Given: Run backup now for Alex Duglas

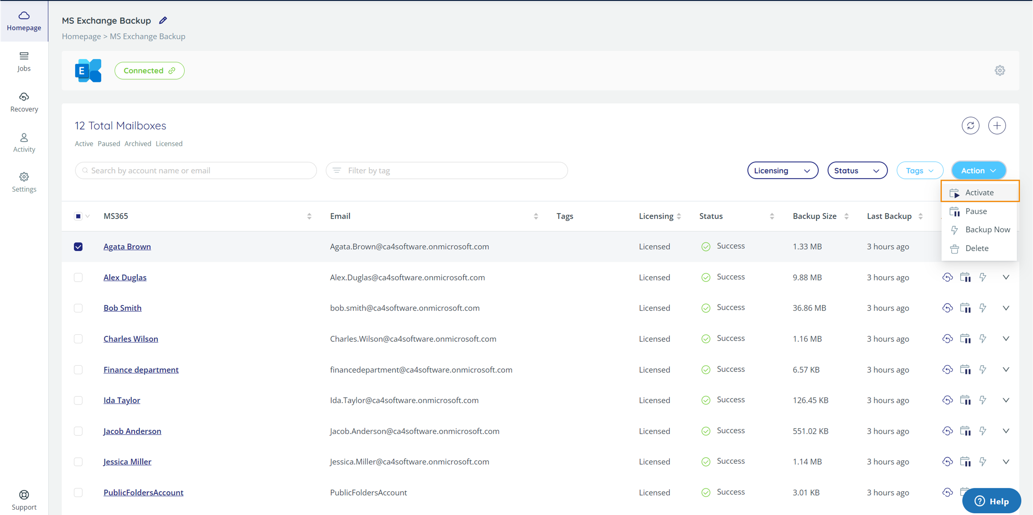Looking at the screenshot, I should pos(983,277).
